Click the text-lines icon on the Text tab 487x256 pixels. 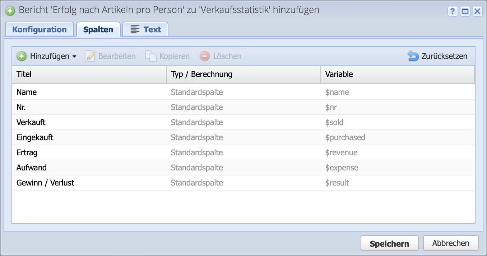(x=134, y=29)
